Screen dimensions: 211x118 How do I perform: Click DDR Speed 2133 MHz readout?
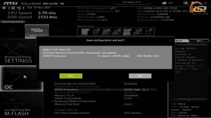pos(32,17)
